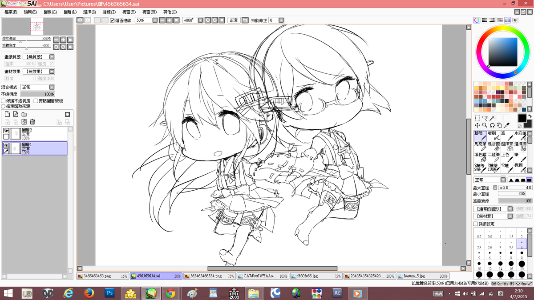Switch to 3466463463.png document tab
Viewport: 534px width, 300px height.
pyautogui.click(x=102, y=276)
